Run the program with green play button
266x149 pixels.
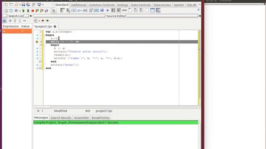(x=24, y=11)
